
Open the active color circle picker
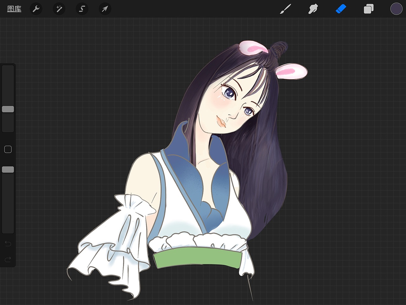click(396, 9)
